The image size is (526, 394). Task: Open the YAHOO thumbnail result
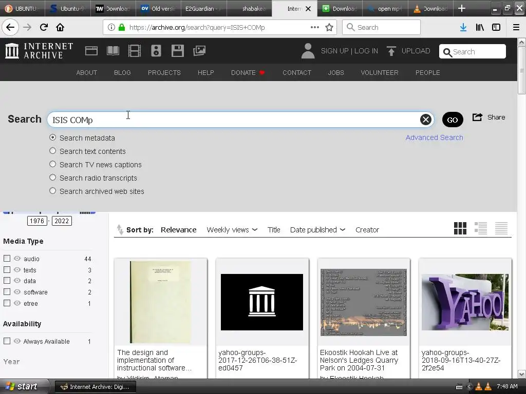465,302
